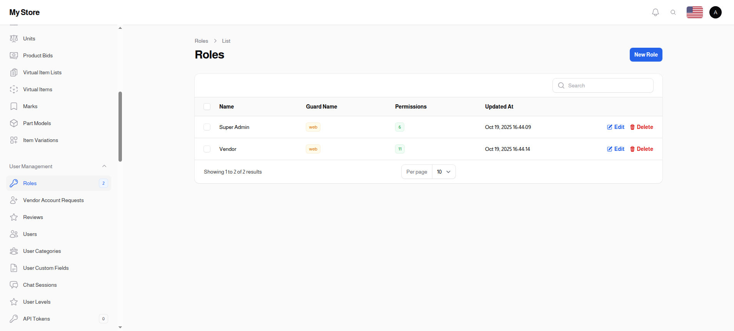Open the global search magnifier in header
734x331 pixels.
tap(673, 12)
